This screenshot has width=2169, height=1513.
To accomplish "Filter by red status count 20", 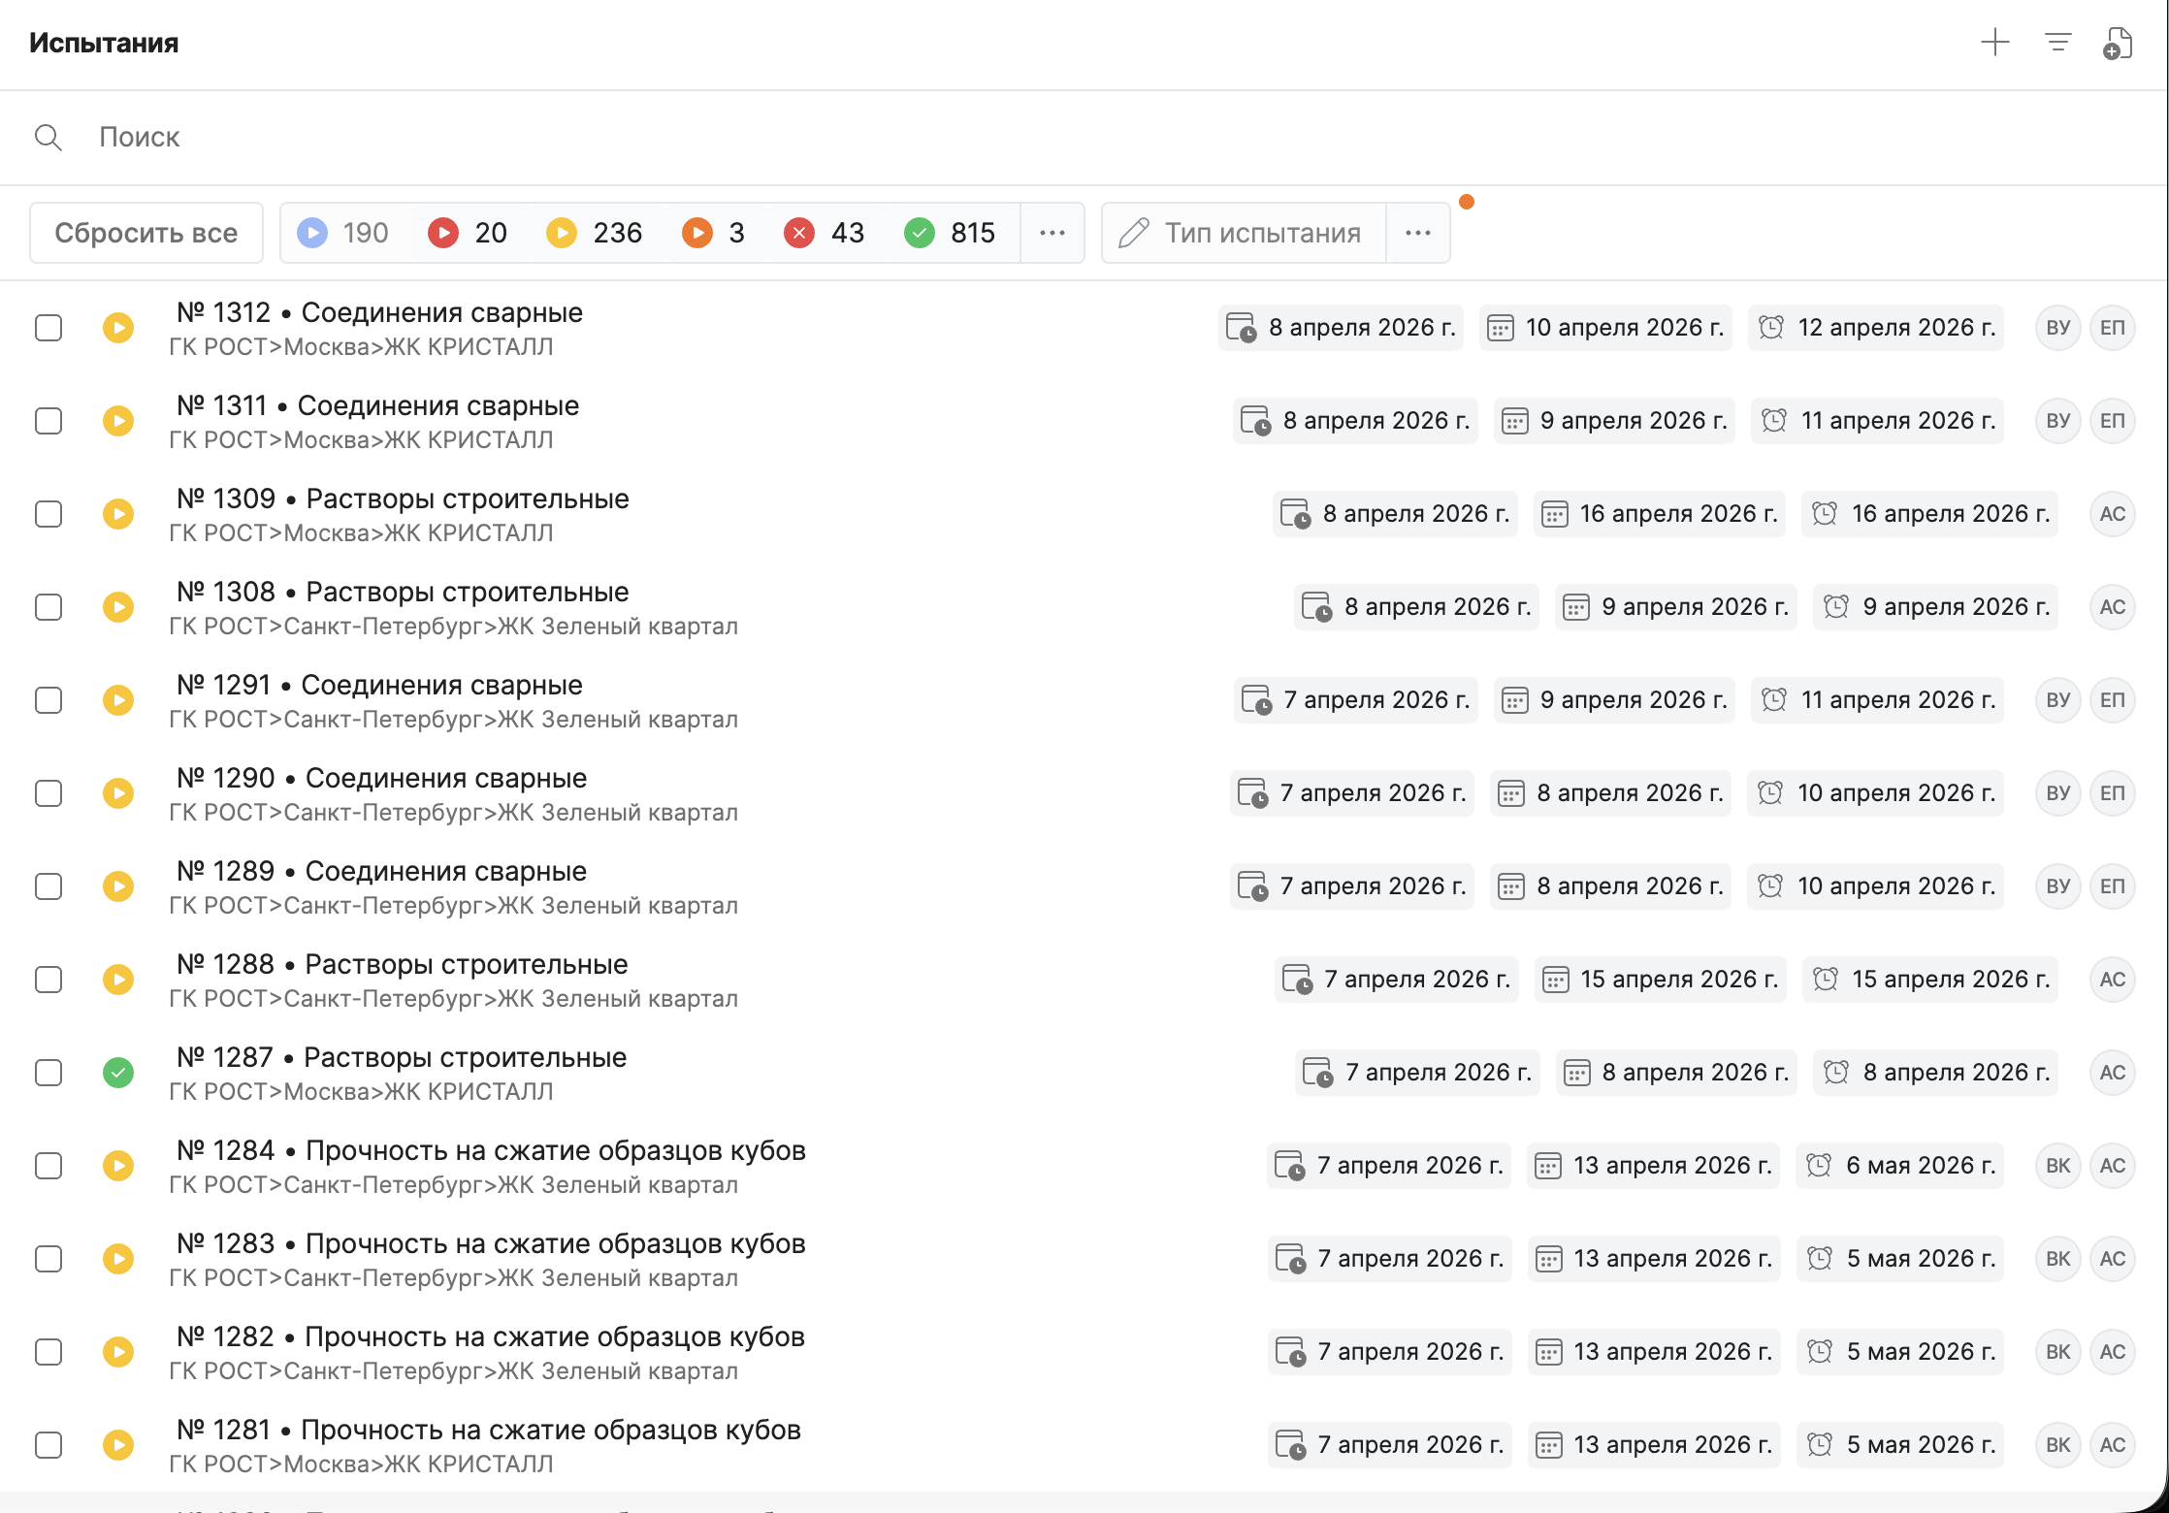I will coord(469,233).
